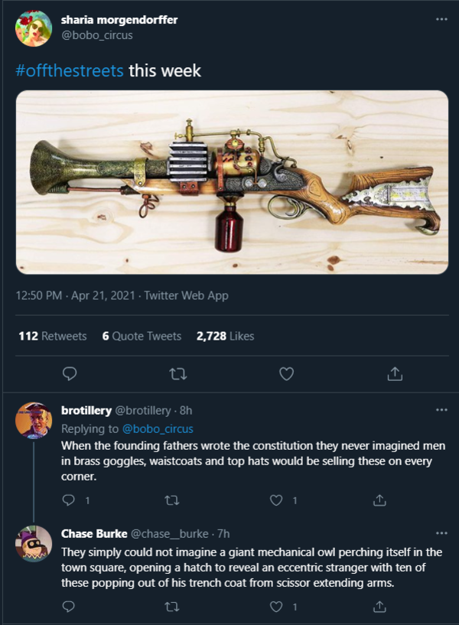Like brotillery's reply
The height and width of the screenshot is (625, 459).
pos(277,500)
